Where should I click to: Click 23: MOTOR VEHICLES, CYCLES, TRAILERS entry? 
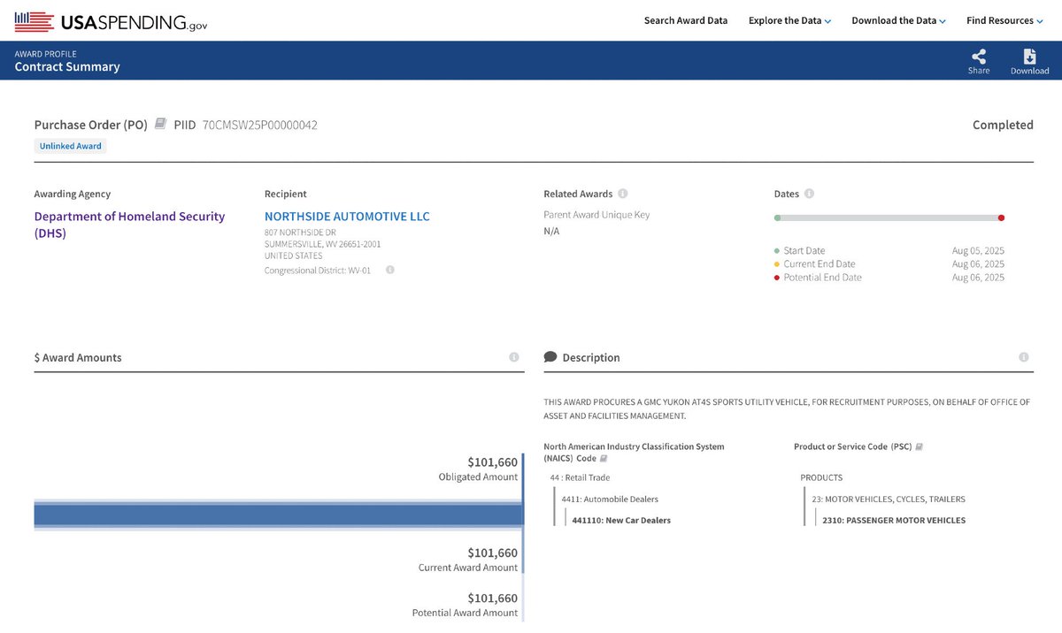[889, 499]
